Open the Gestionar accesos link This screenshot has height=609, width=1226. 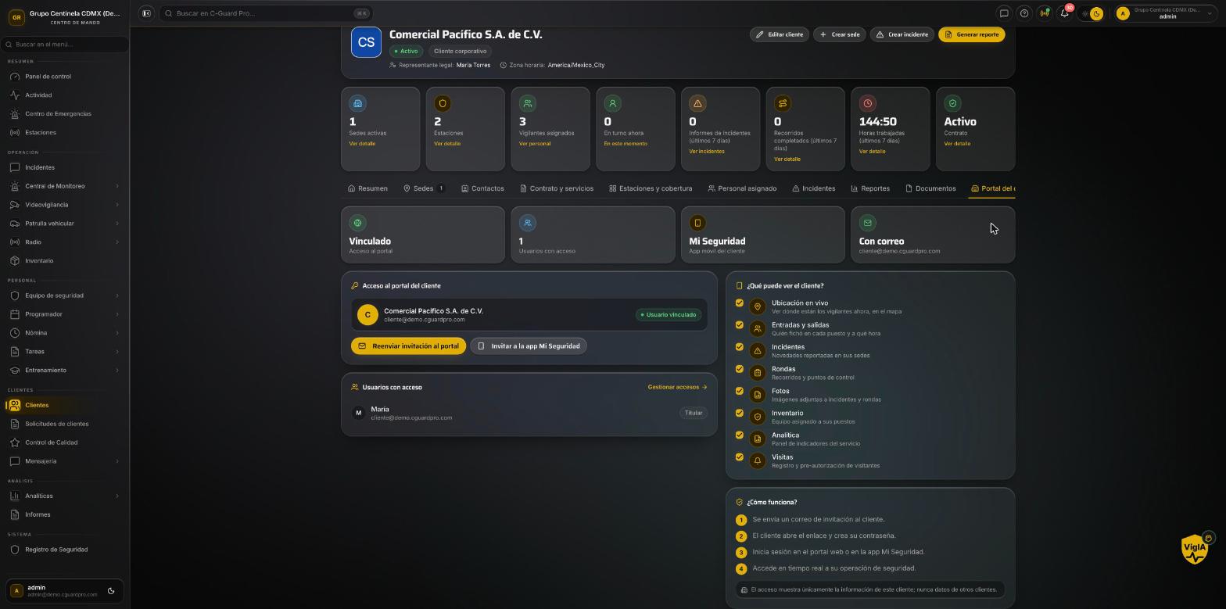tap(677, 387)
